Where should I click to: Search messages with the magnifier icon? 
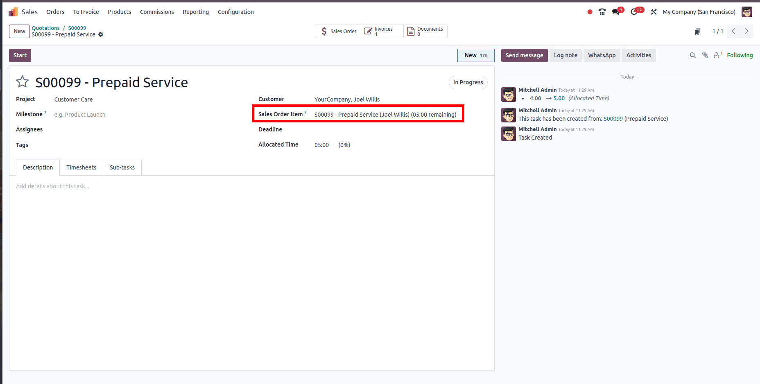pyautogui.click(x=692, y=55)
